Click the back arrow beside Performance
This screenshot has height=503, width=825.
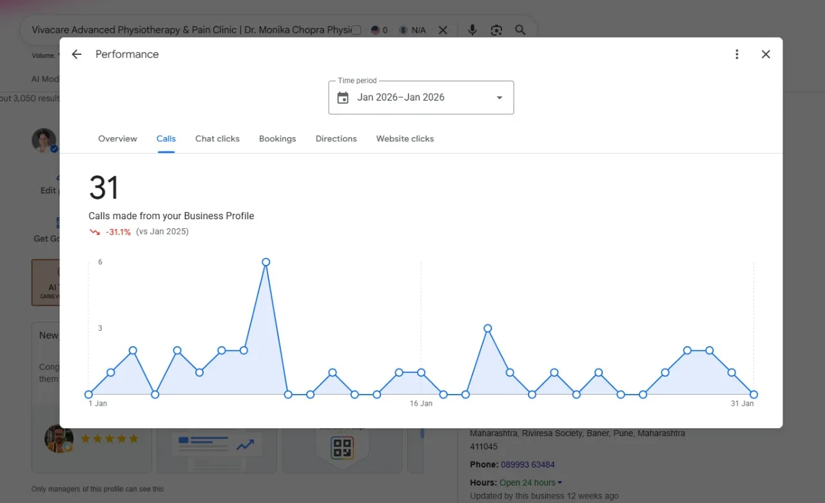pyautogui.click(x=77, y=54)
